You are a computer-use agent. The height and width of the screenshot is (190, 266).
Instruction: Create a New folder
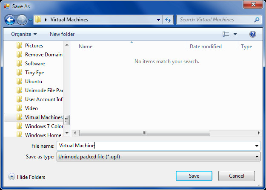pos(62,34)
